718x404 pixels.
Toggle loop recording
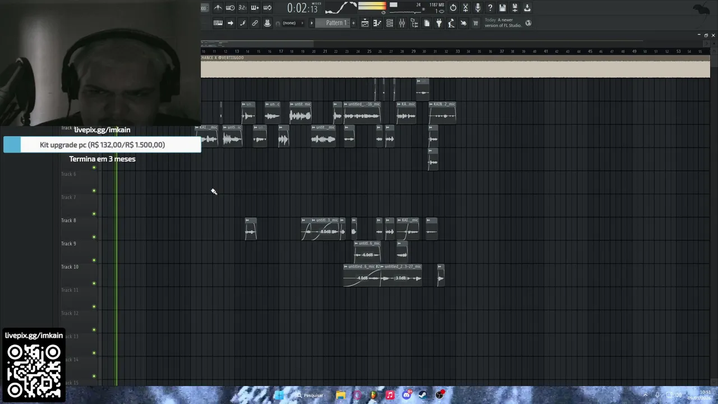click(x=268, y=8)
